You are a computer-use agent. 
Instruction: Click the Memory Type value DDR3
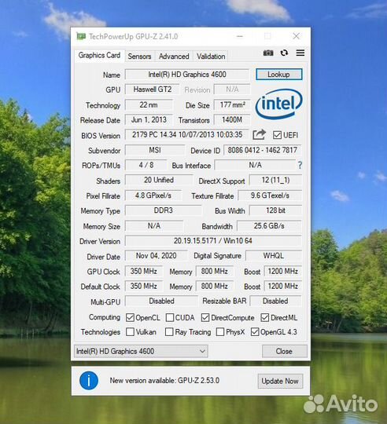coord(164,210)
